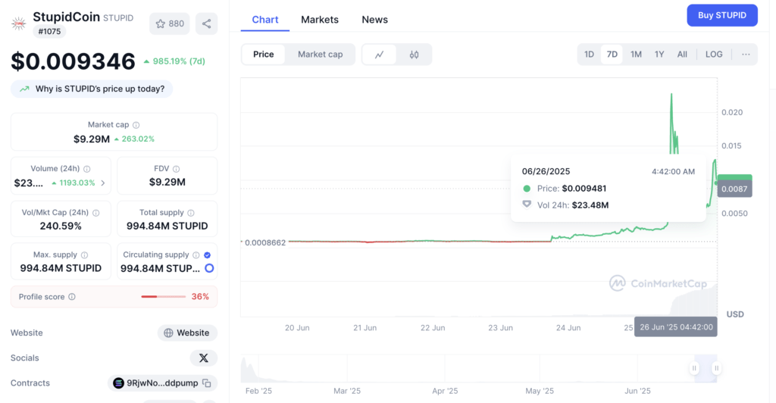Select 1M time range
Image resolution: width=776 pixels, height=403 pixels.
coord(636,55)
